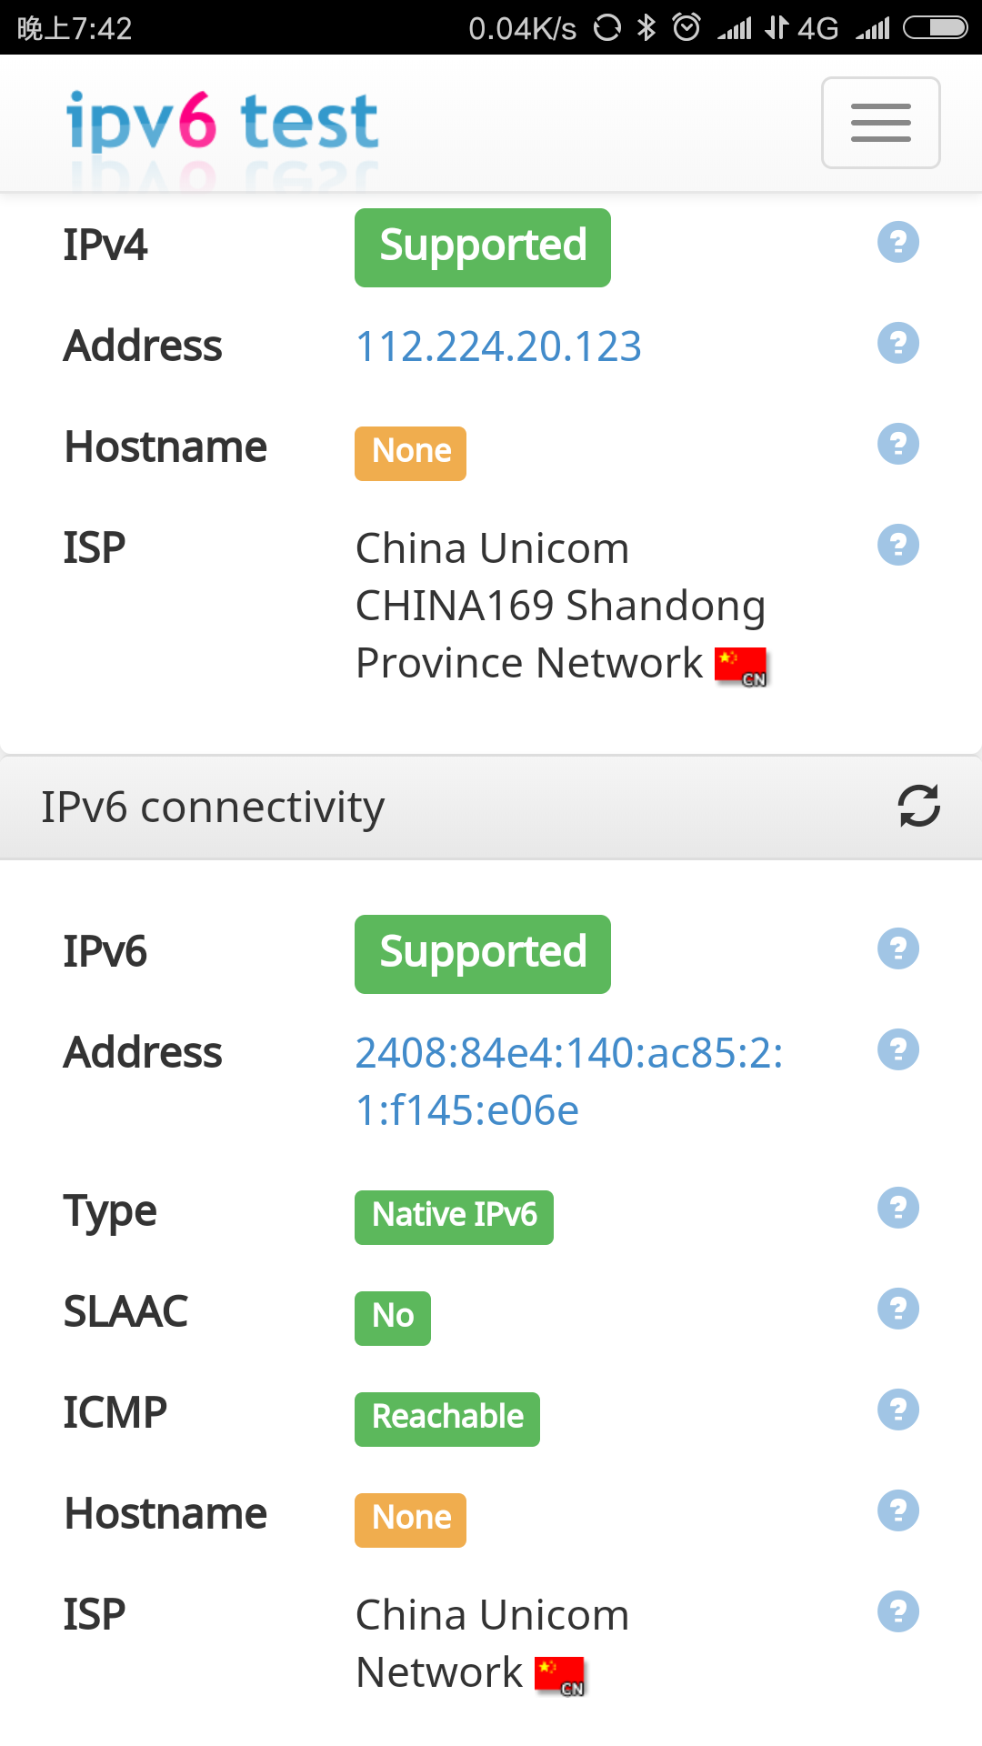Expand details for the orange Hostname None badge
Viewport: 982px width, 1746px height.
click(410, 452)
